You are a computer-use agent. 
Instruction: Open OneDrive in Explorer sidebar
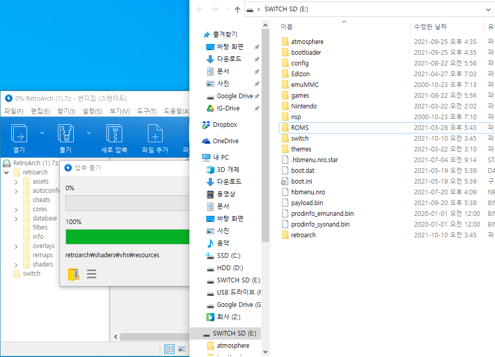220,141
